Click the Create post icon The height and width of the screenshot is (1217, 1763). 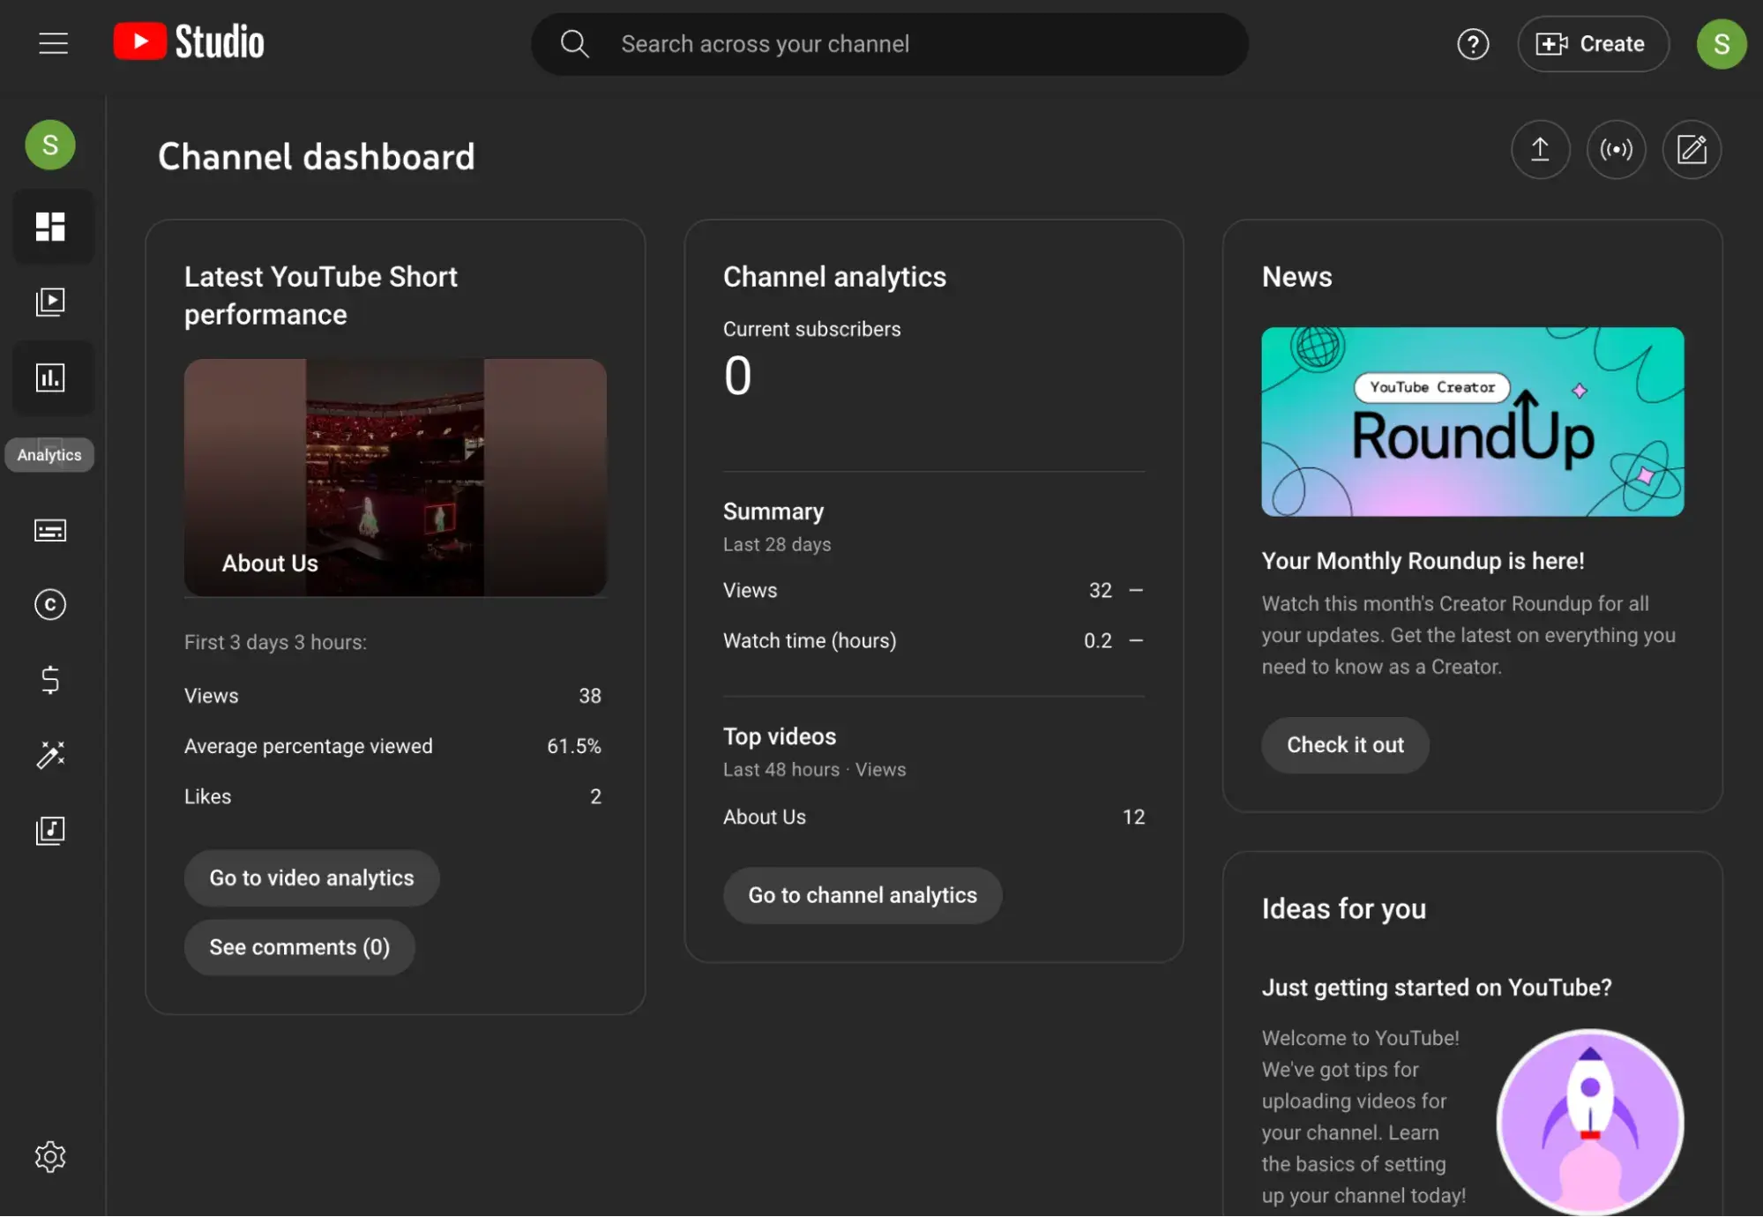[x=1692, y=147]
